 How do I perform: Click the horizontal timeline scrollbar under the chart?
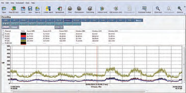click(x=79, y=91)
